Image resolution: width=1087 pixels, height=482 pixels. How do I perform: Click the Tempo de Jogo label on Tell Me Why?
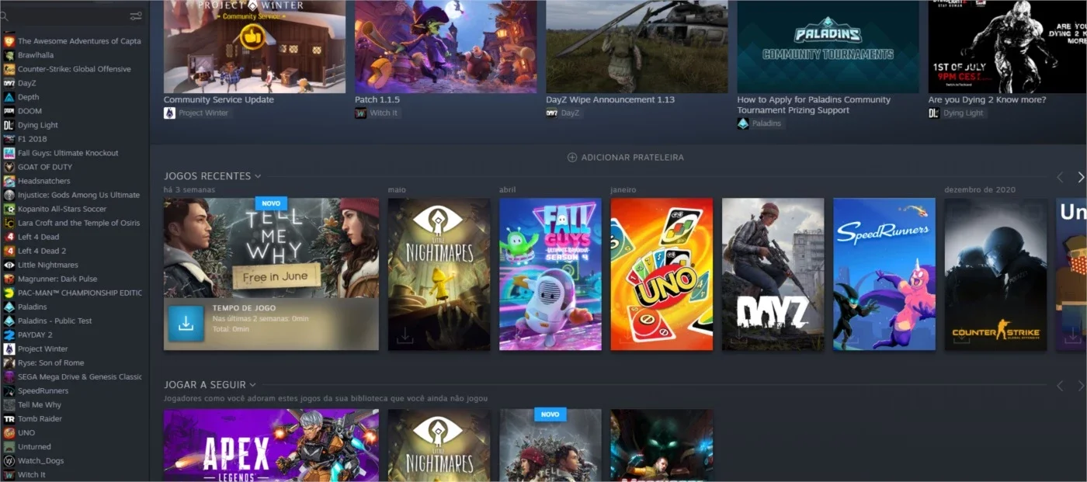[244, 308]
